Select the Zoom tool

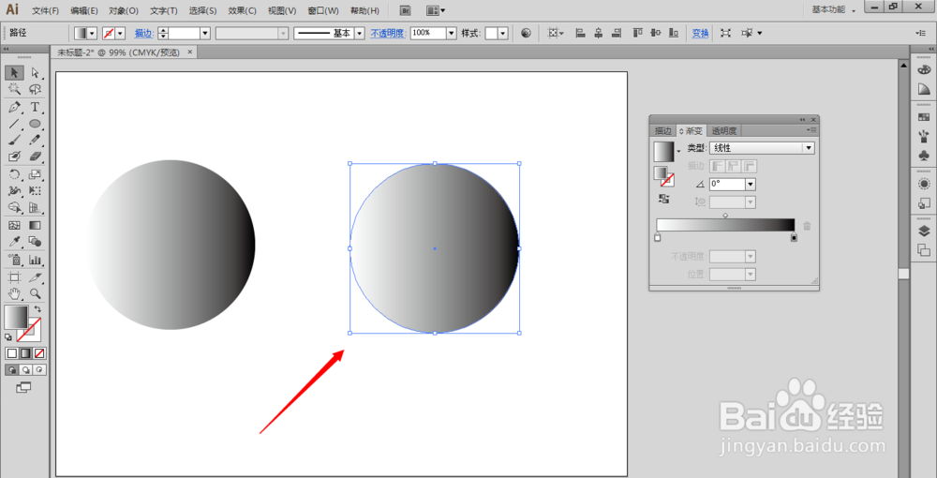pyautogui.click(x=35, y=293)
